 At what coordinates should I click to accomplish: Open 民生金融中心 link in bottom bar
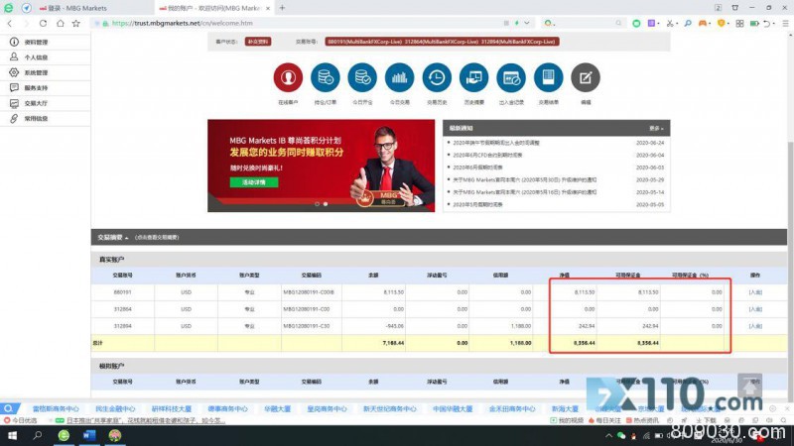[x=115, y=409]
